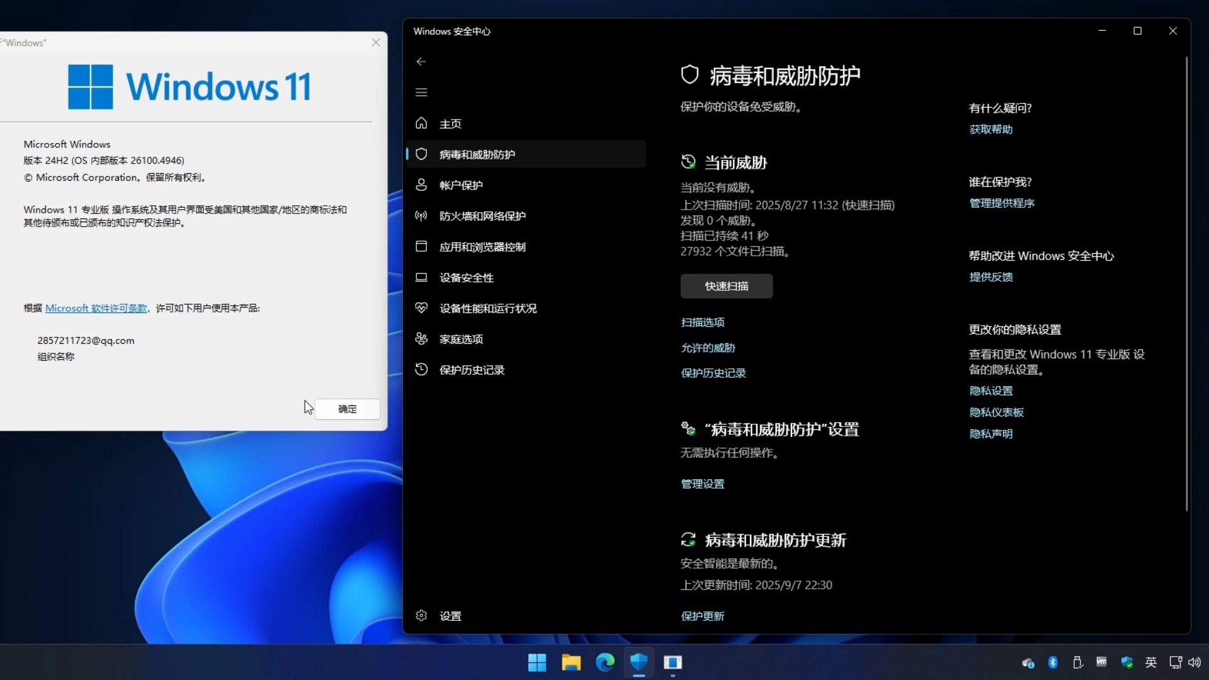Open network status tray icon
This screenshot has width=1209, height=680.
(1175, 662)
